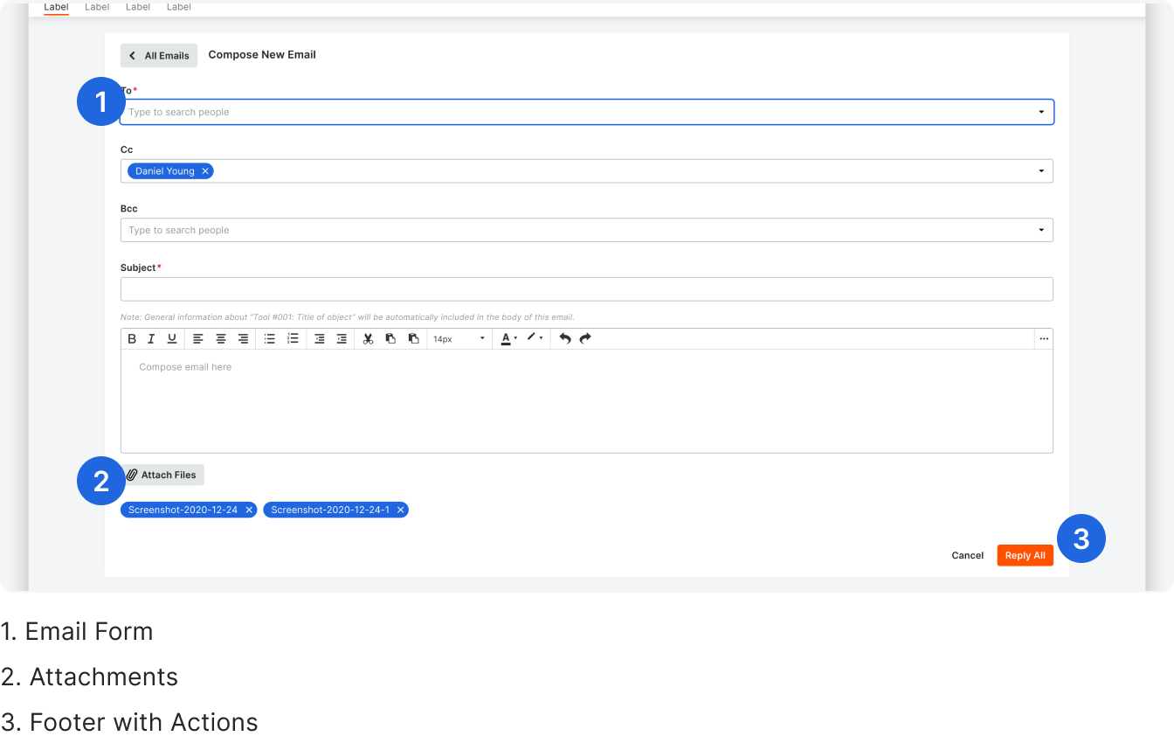Click the scissors cut icon
Image resolution: width=1174 pixels, height=743 pixels.
369,339
